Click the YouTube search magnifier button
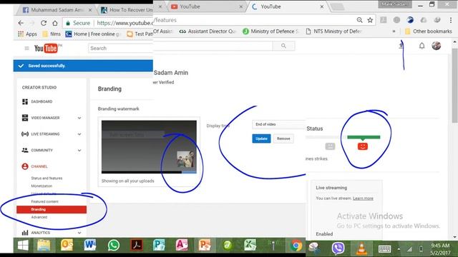458x257 pixels. 283,46
